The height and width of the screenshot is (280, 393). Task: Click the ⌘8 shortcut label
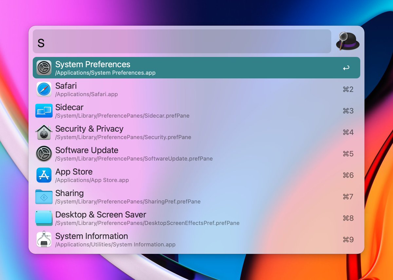pyautogui.click(x=348, y=218)
